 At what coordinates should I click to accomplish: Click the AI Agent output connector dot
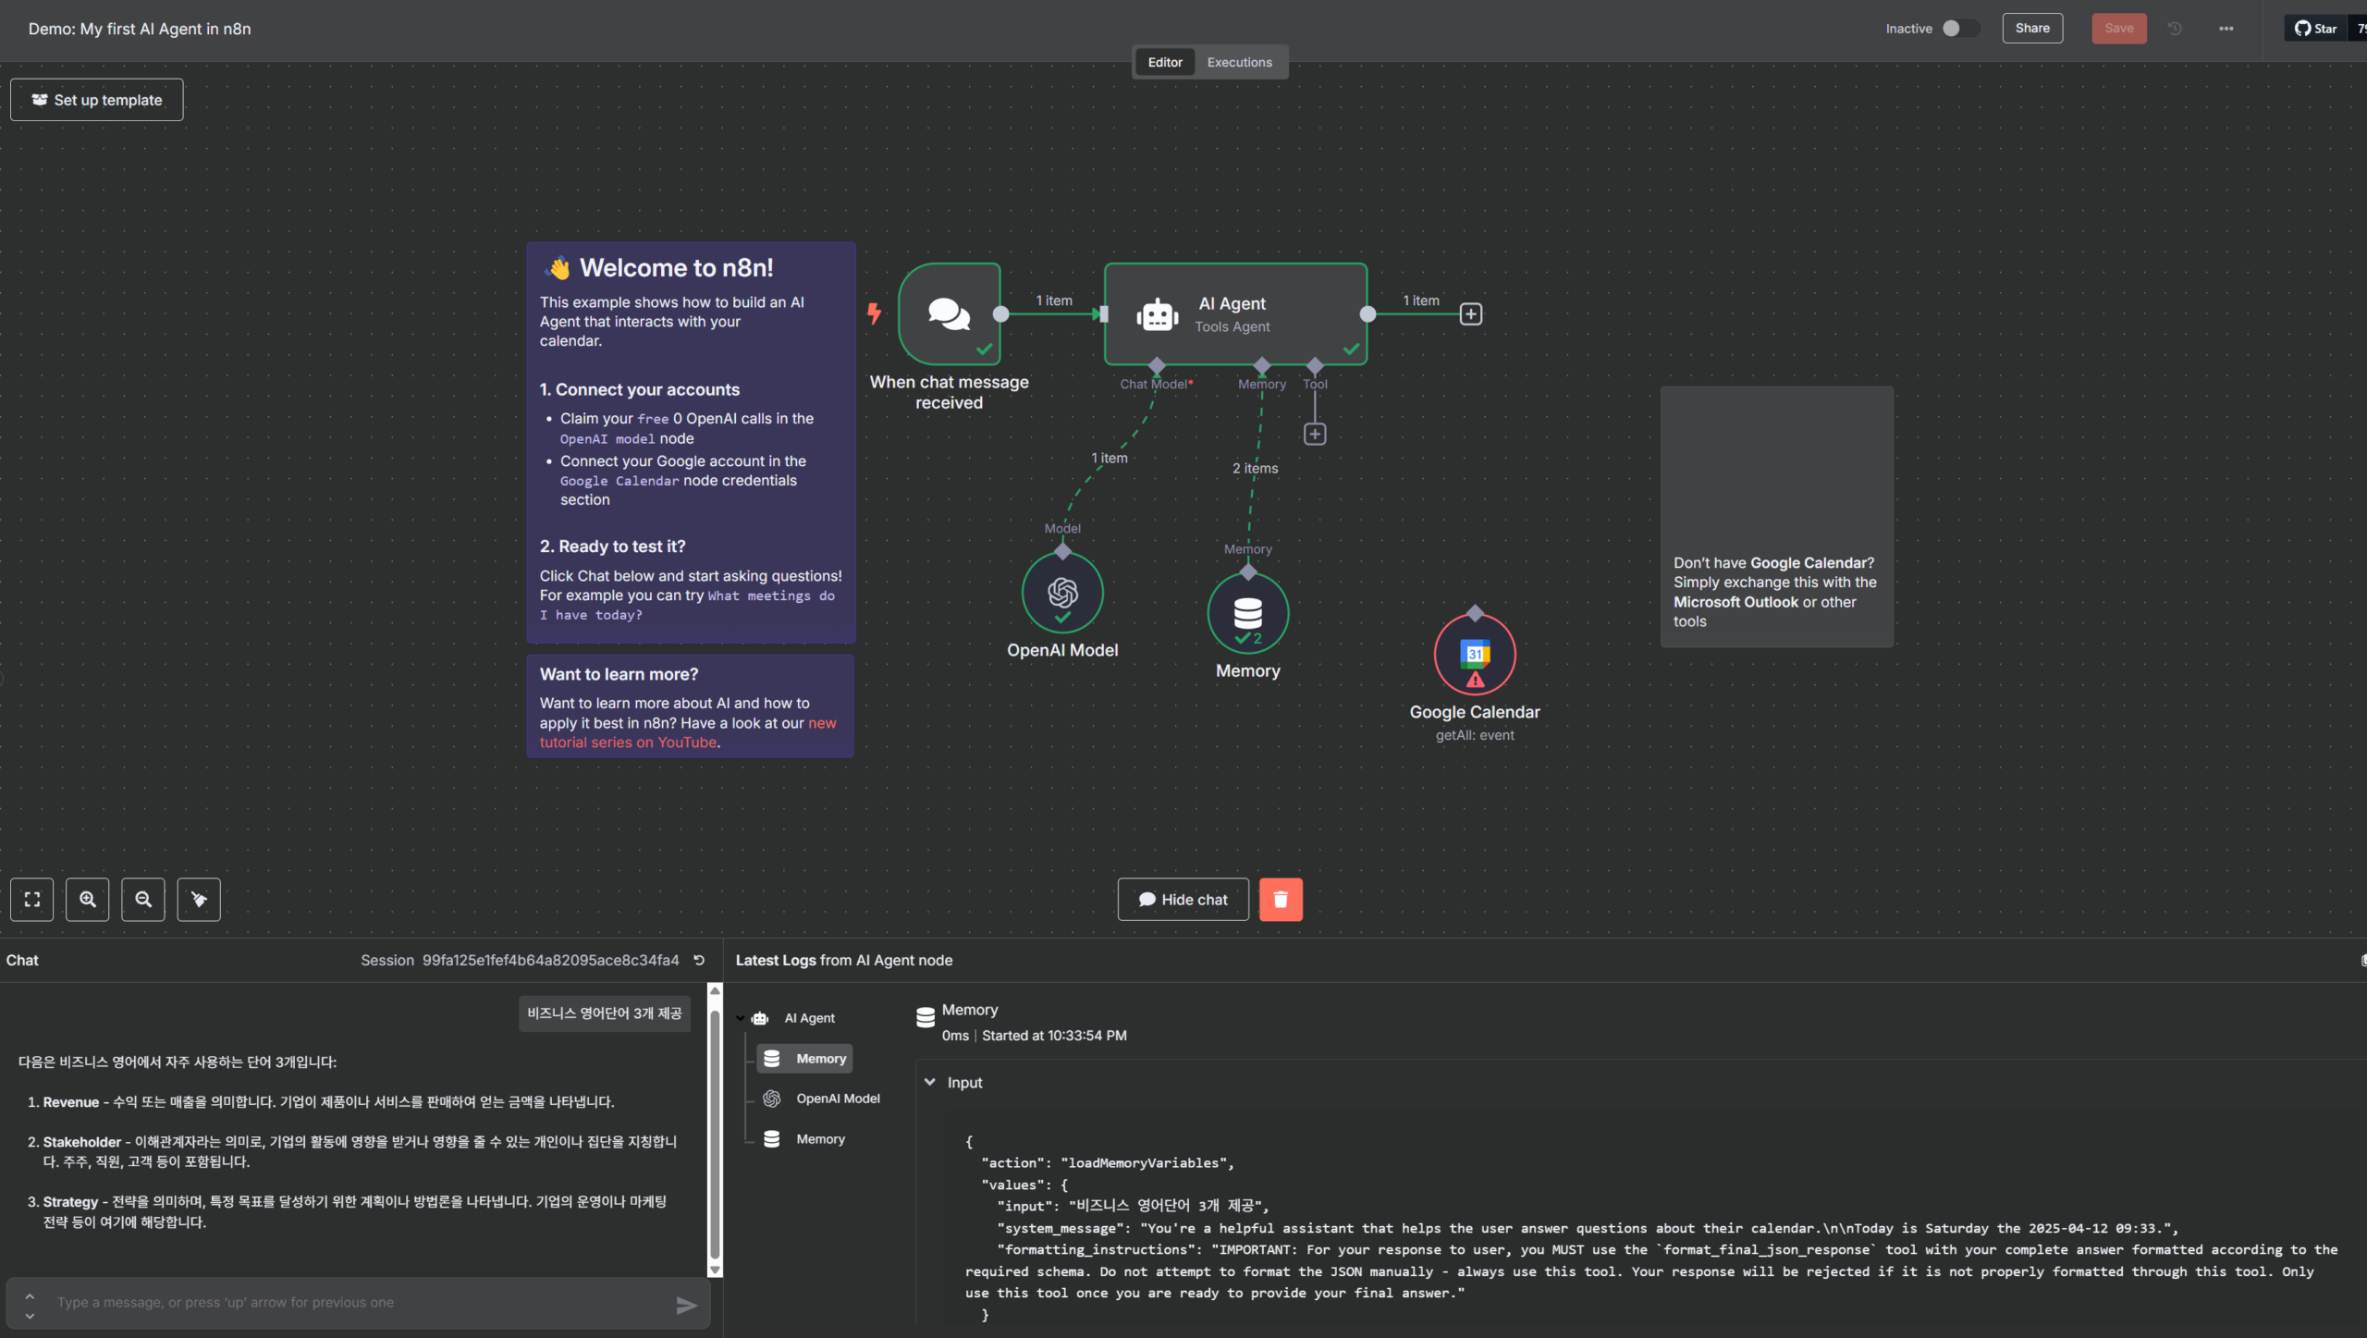pos(1367,314)
